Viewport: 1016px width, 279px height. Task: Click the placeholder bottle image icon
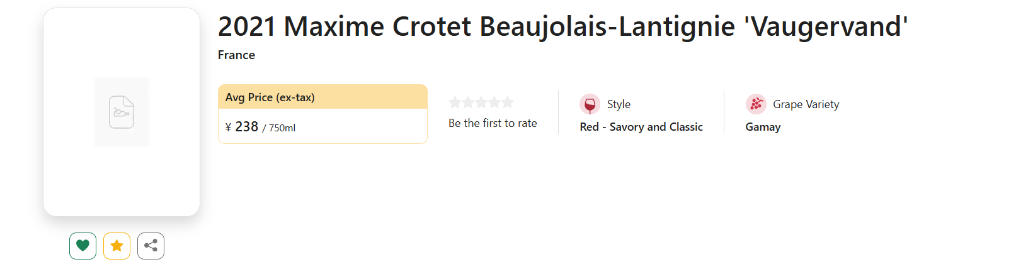122,112
